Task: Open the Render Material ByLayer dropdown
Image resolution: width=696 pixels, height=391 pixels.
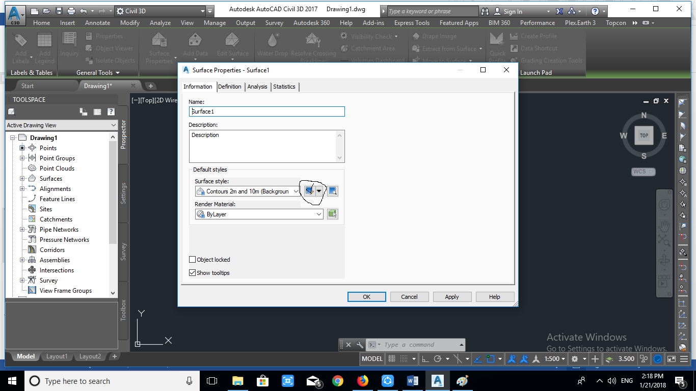Action: pyautogui.click(x=259, y=214)
